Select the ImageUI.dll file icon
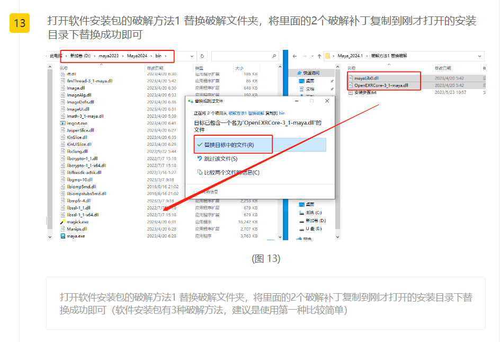 [63, 109]
